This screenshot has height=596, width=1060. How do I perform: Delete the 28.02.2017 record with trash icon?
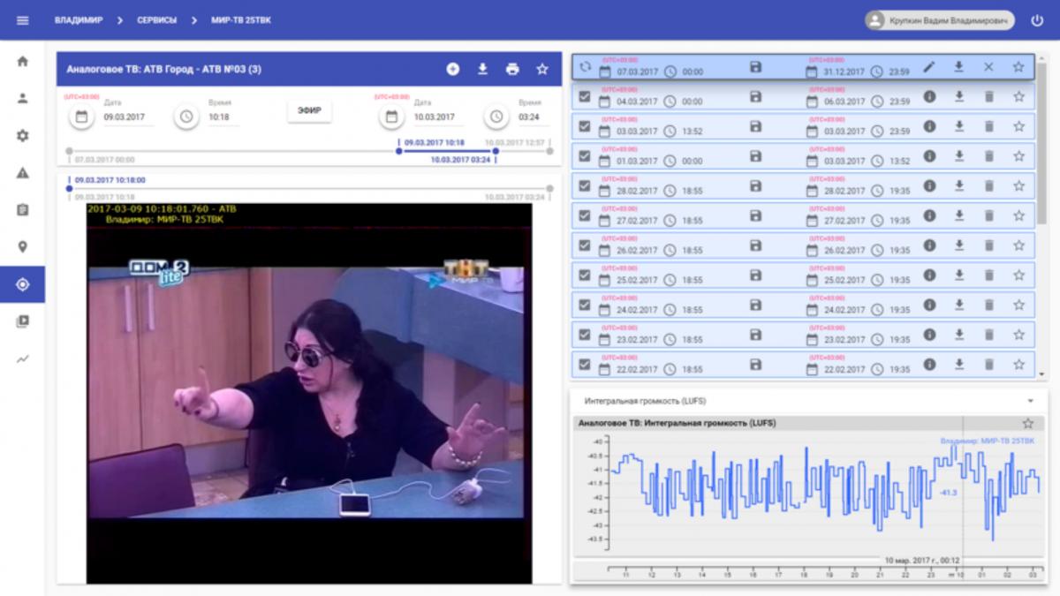[988, 186]
